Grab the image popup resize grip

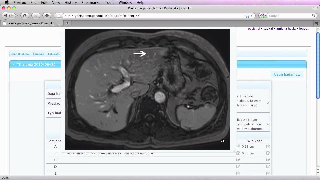pos(234,150)
